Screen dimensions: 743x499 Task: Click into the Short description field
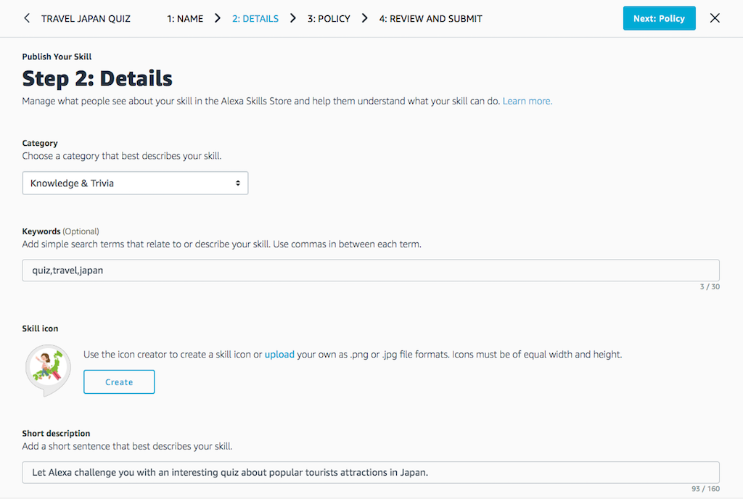pyautogui.click(x=371, y=472)
